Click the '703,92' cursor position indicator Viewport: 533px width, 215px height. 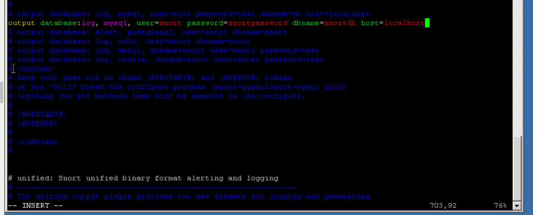click(443, 205)
